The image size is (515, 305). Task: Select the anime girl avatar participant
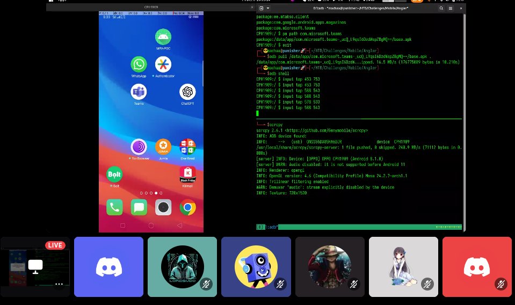403,267
